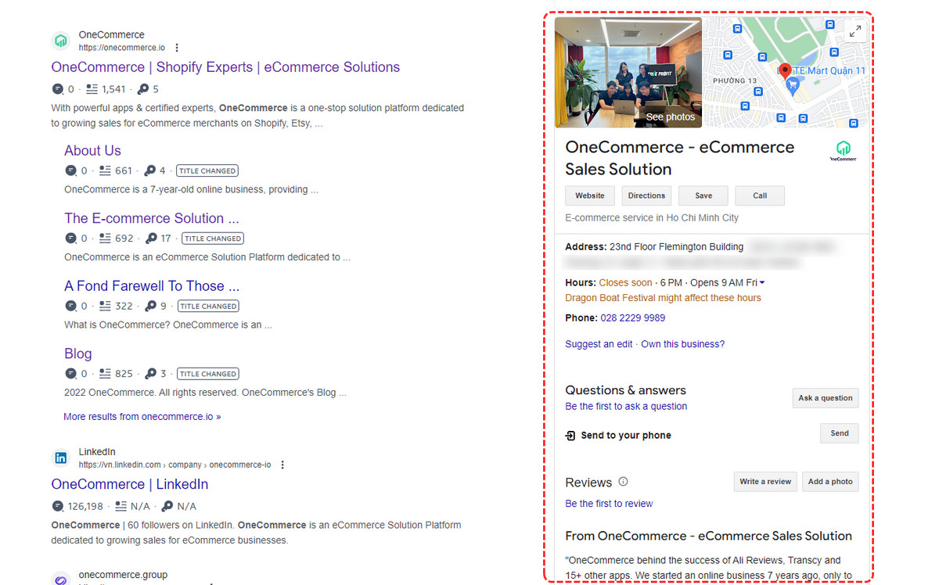Click the TITLE CHANGED badge under About Us
This screenshot has height=585, width=939.
[x=207, y=170]
